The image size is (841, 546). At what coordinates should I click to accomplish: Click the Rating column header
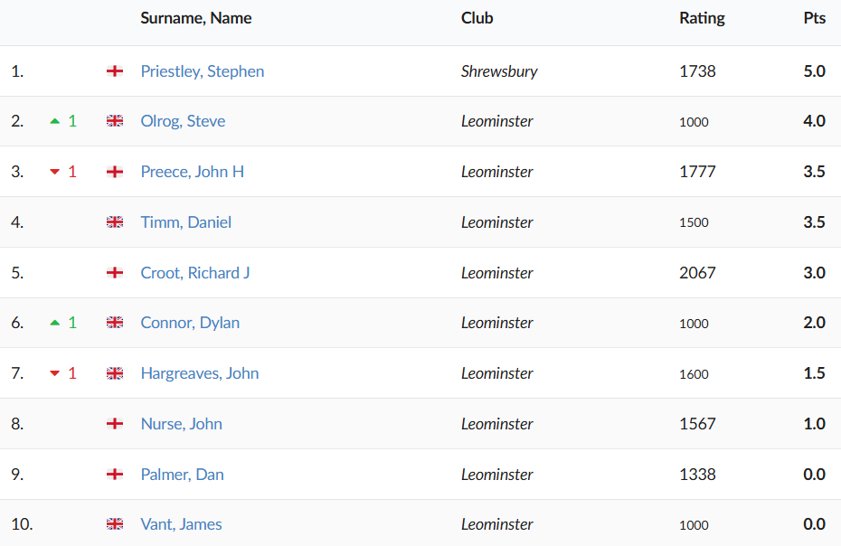[702, 18]
